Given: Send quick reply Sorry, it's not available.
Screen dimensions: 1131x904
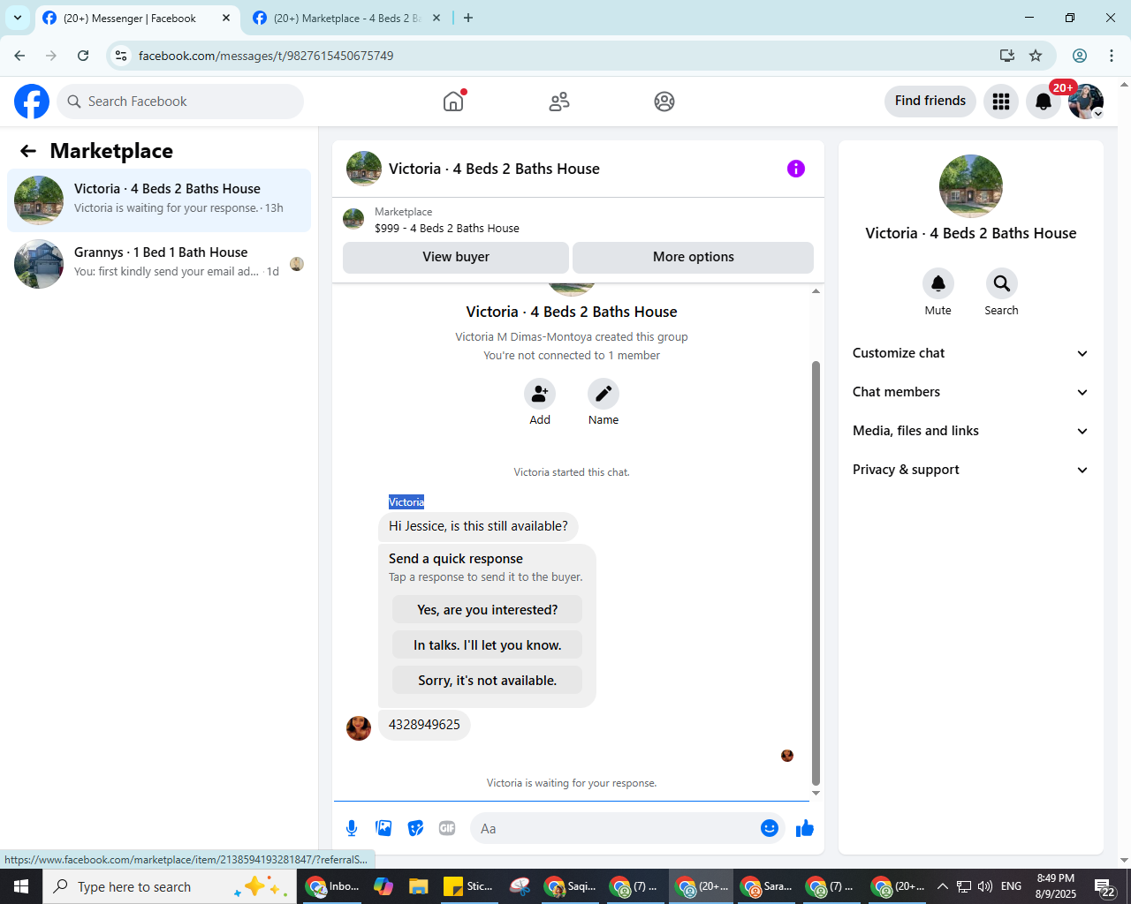Looking at the screenshot, I should [x=488, y=681].
